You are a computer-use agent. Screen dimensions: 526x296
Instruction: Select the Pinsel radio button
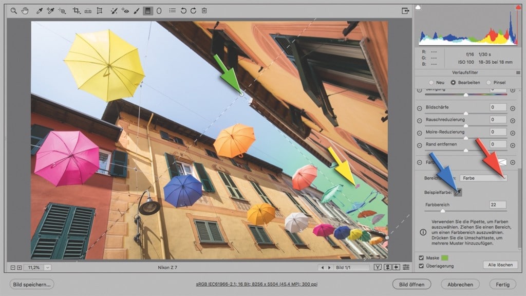click(x=489, y=83)
